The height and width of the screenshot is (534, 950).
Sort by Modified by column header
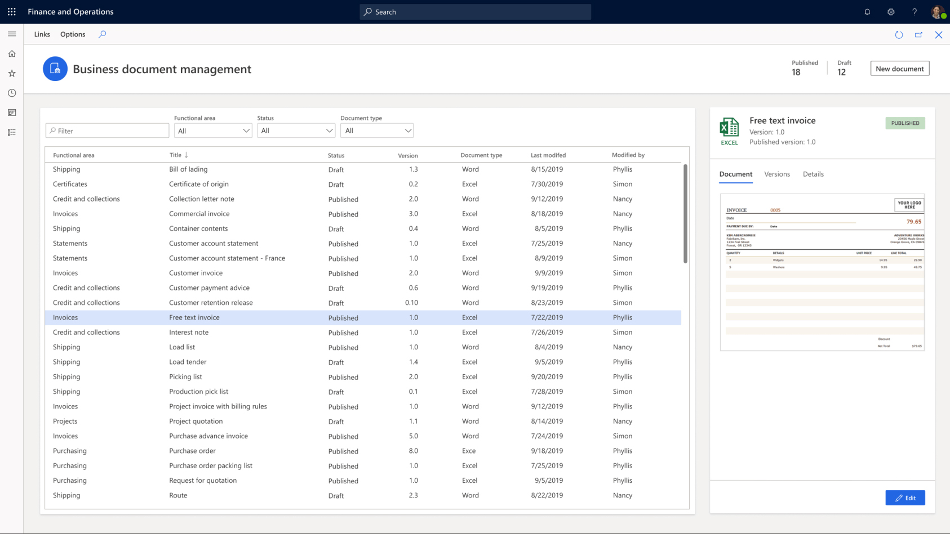pos(628,155)
